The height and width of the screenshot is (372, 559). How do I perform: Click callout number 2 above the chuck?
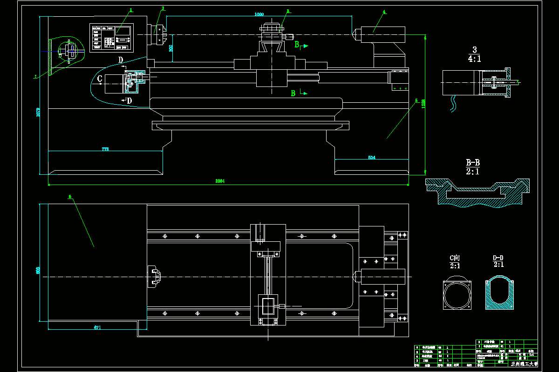(163, 8)
